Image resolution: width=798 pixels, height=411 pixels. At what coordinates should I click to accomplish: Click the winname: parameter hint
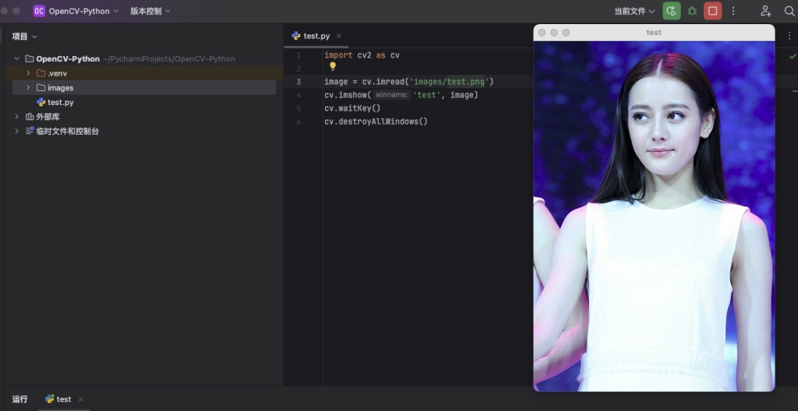tap(392, 95)
